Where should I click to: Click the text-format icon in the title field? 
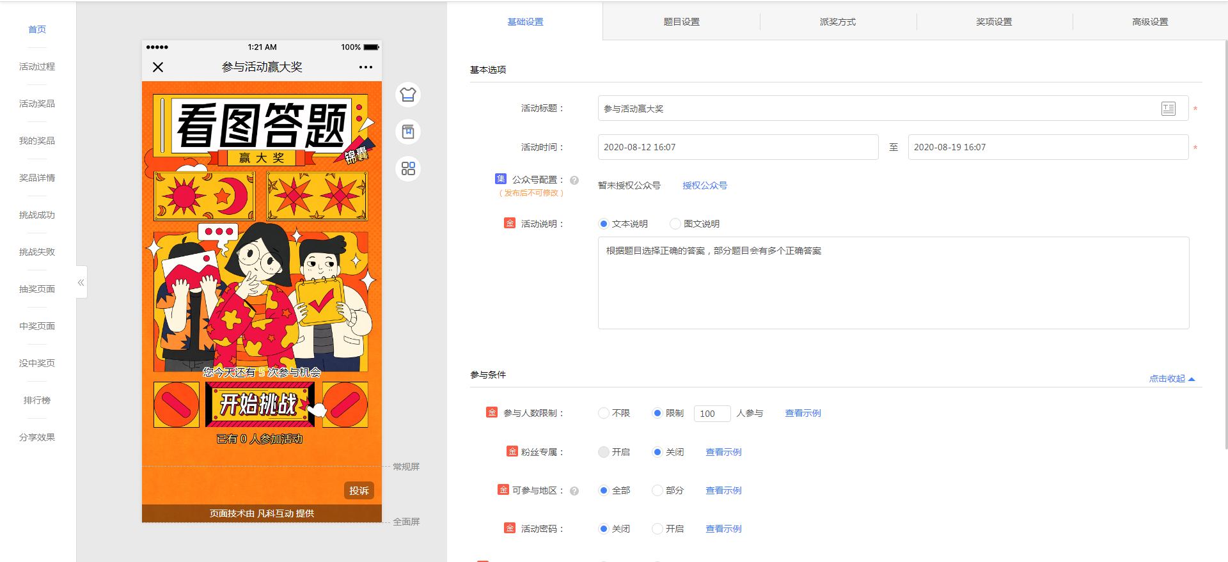(x=1169, y=109)
